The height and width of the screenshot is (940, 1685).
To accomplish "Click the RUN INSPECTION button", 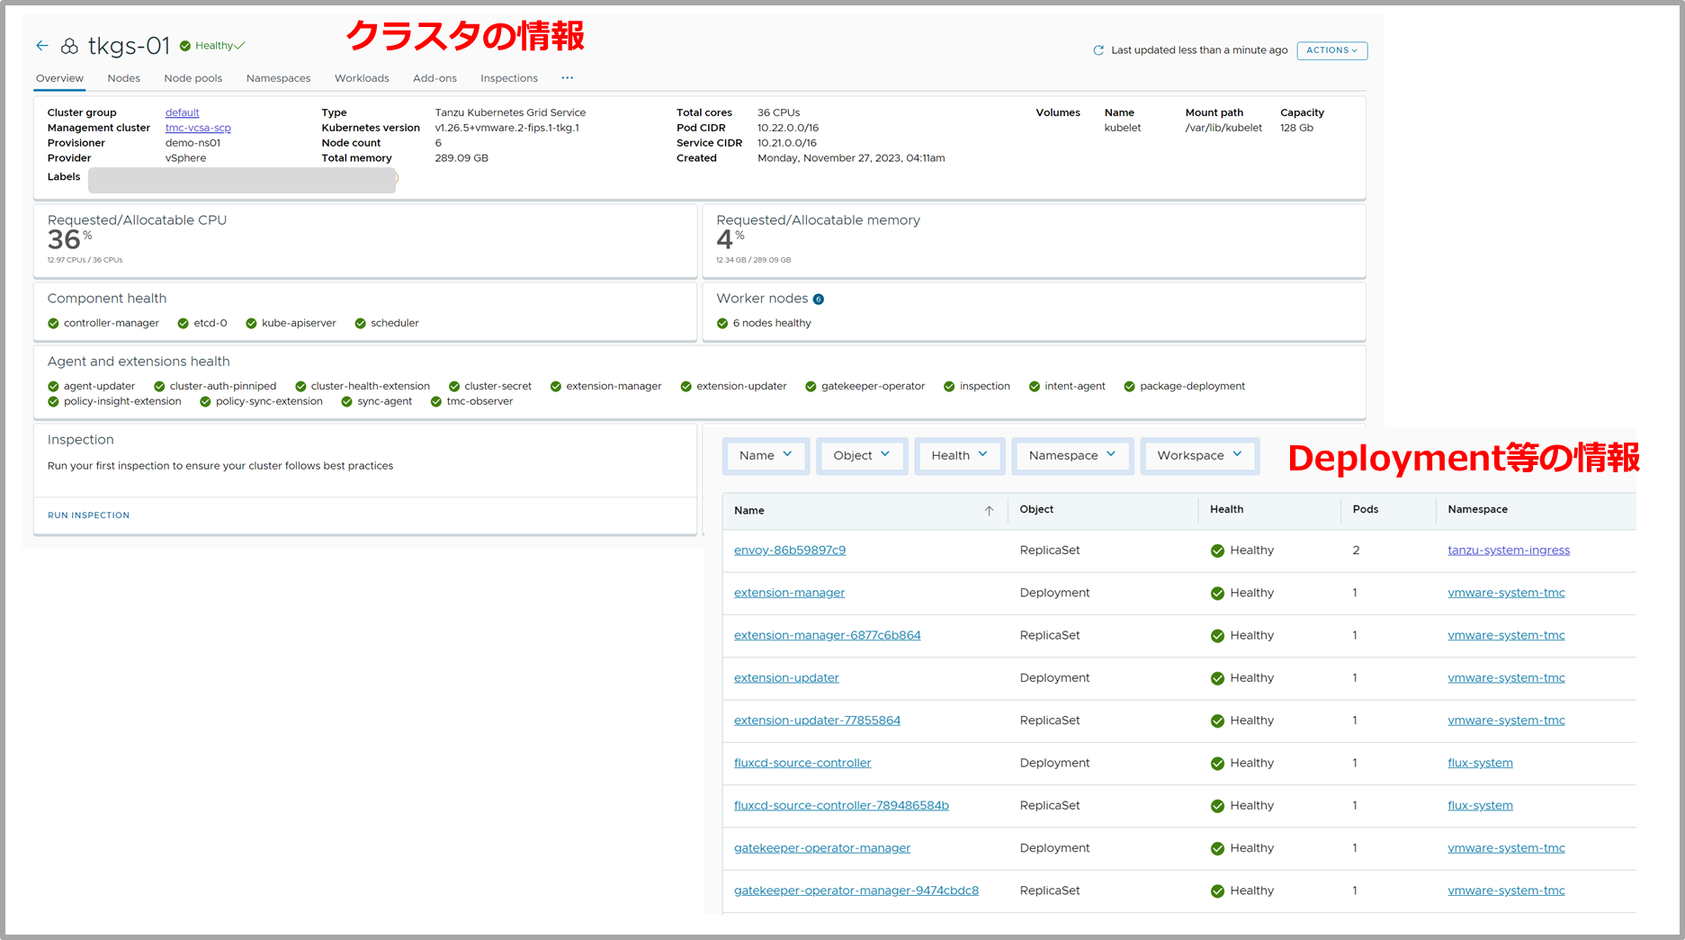I will click(88, 515).
